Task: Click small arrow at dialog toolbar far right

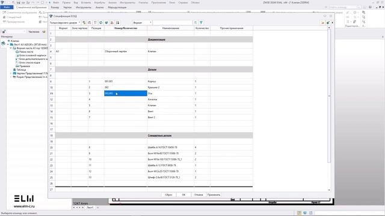Action: pyautogui.click(x=333, y=23)
